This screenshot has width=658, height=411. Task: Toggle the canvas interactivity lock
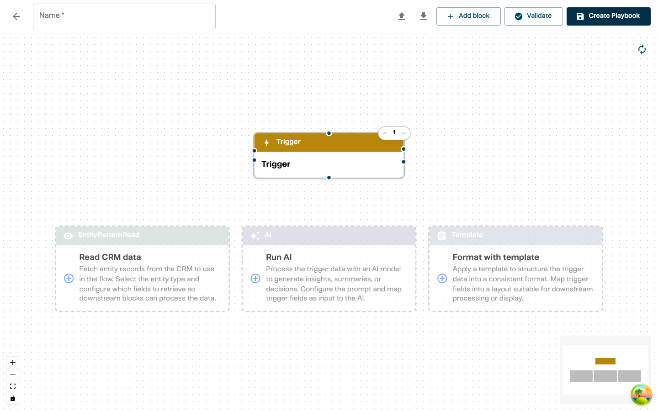click(13, 398)
